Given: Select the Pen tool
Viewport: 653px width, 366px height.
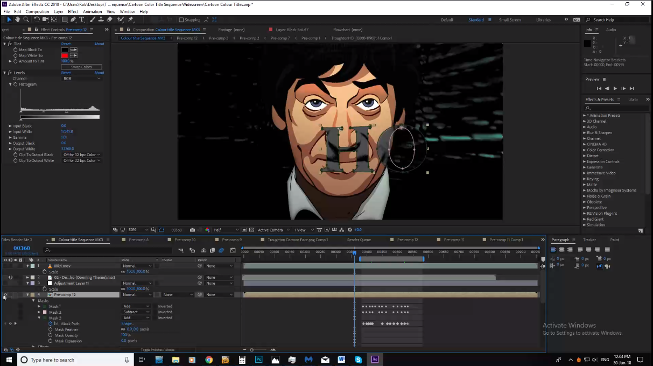Looking at the screenshot, I should 73,19.
